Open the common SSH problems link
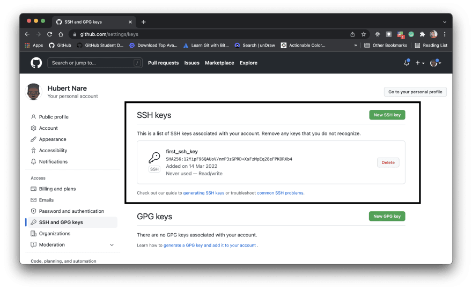This screenshot has width=472, height=290. (280, 193)
